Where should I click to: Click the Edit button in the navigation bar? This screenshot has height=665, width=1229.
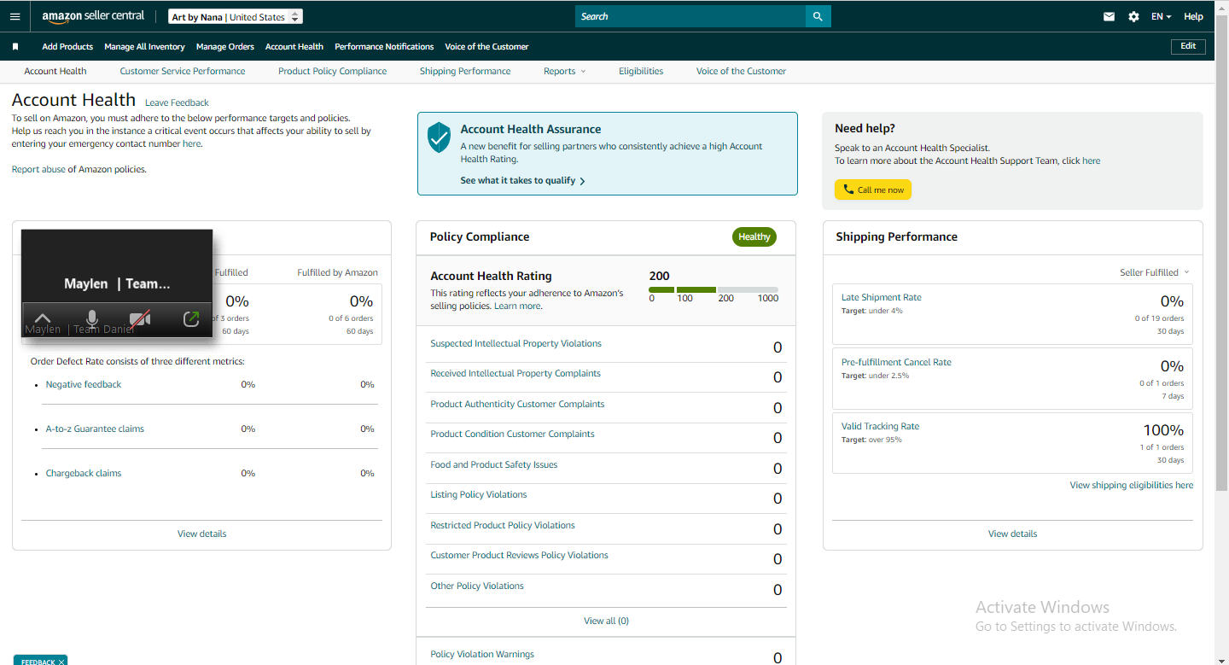tap(1188, 46)
